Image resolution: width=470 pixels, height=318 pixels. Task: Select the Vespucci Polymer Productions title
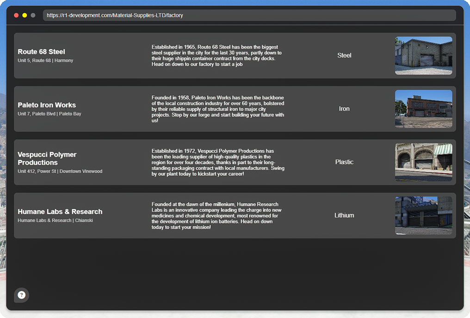[47, 159]
